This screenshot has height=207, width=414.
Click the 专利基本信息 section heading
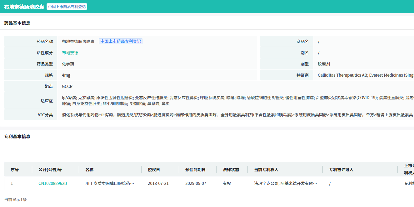(x=17, y=137)
